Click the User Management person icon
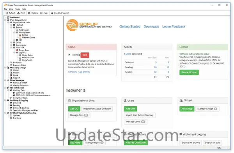234x153 pixels. coord(8,20)
